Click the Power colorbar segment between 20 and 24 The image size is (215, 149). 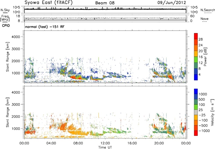coord(196,48)
